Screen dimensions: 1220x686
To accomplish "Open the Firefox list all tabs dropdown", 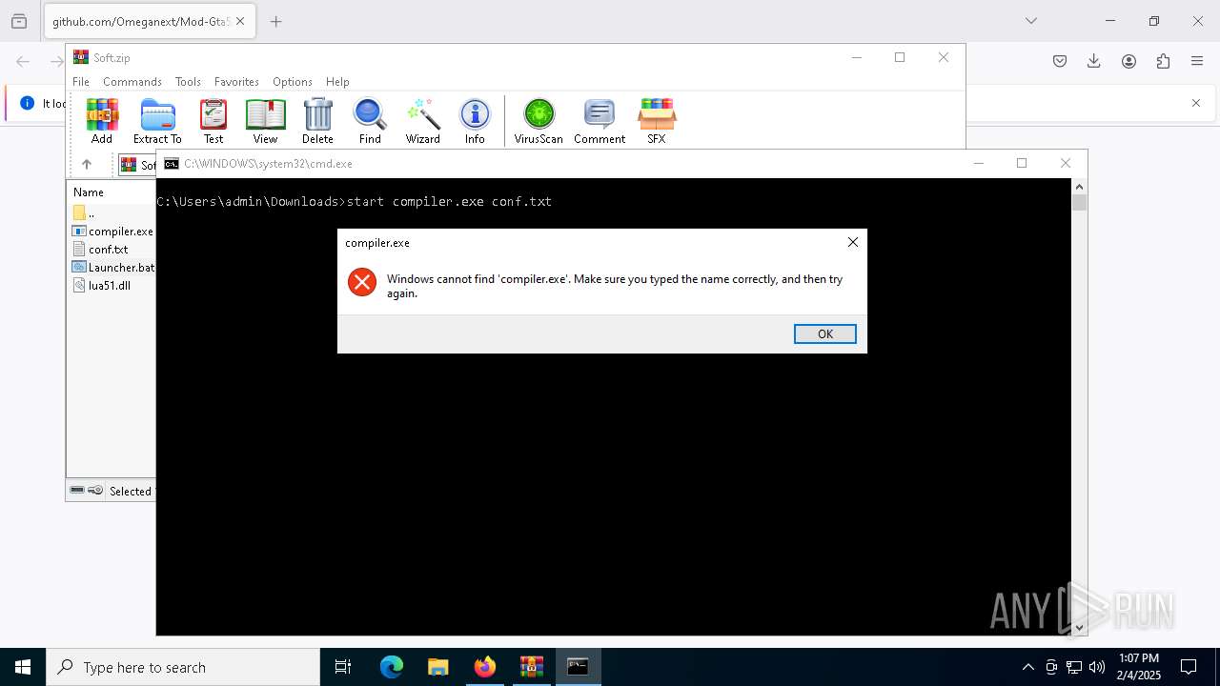I will tap(1031, 21).
